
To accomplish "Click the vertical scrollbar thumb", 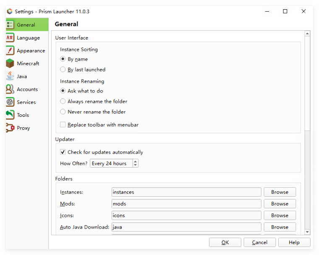I will click(307, 84).
